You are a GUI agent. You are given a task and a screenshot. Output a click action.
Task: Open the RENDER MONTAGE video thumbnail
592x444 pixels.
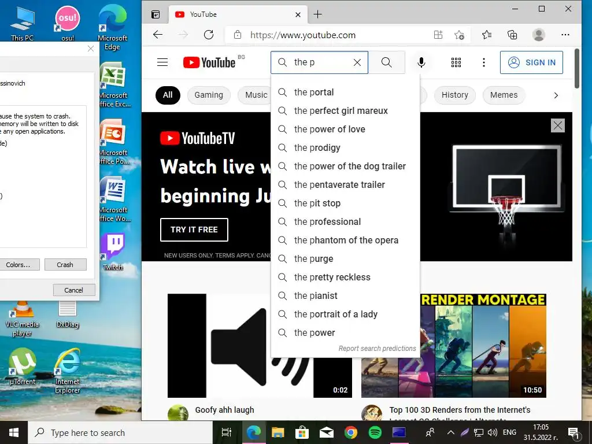pyautogui.click(x=454, y=346)
